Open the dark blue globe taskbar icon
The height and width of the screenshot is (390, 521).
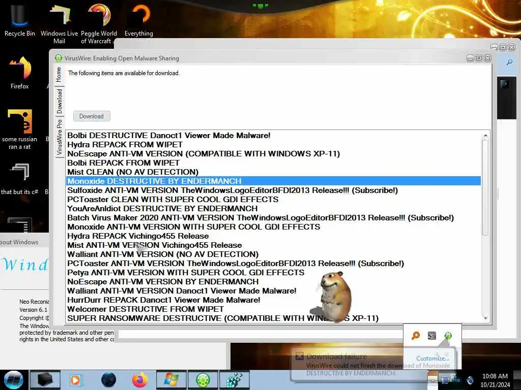click(109, 380)
